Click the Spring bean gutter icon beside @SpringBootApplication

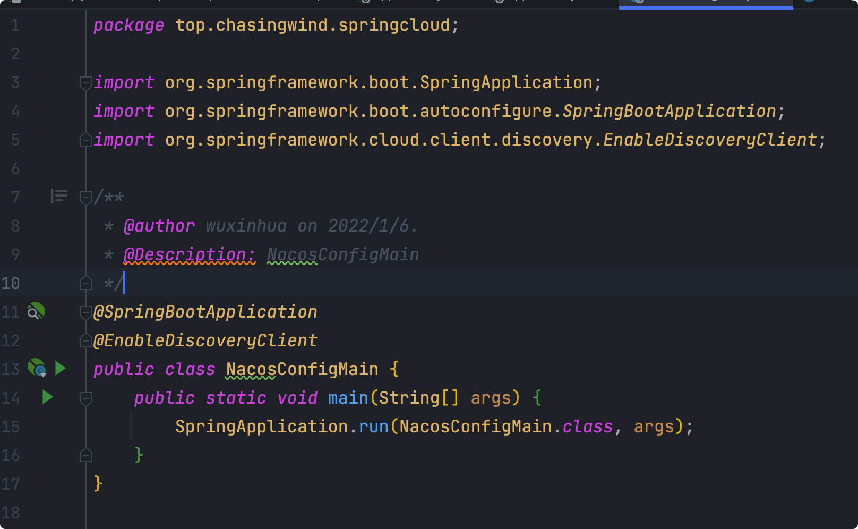pos(36,311)
